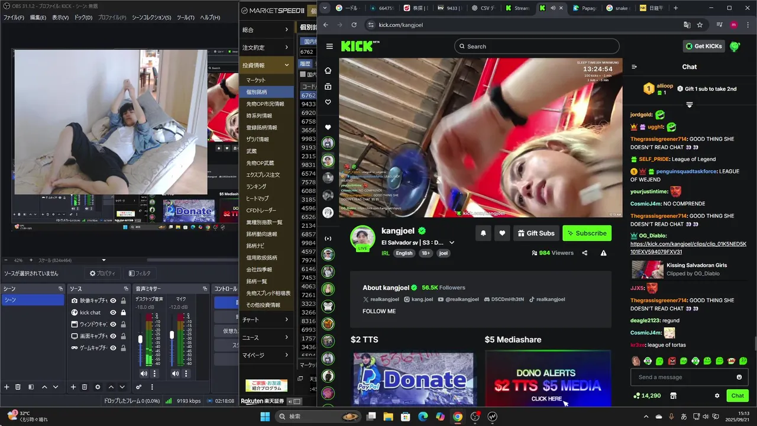
Task: Open the Windows Start menu
Action: [265, 417]
